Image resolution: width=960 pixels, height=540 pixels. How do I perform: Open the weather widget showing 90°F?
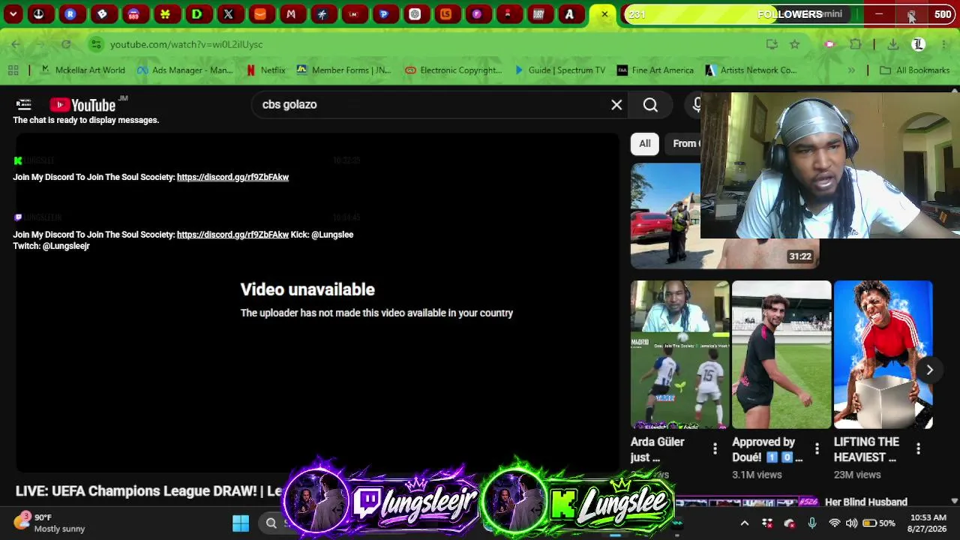point(49,523)
